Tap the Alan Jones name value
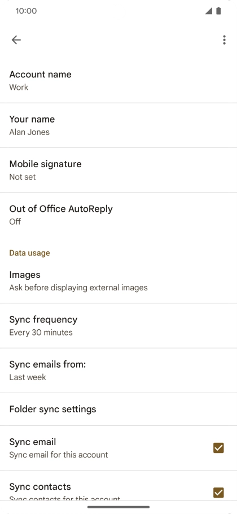Viewport: 237px width, 514px height. pyautogui.click(x=29, y=132)
